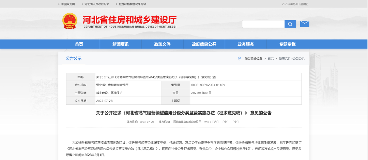The image size is (368, 160).
Task: Select the 公告公示 section tab
Action: point(74,58)
